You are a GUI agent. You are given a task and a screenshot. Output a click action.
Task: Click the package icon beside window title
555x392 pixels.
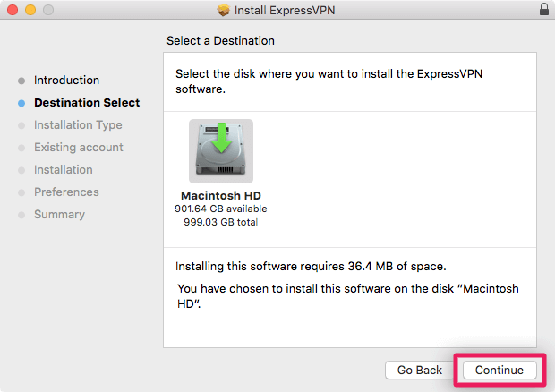coord(224,10)
